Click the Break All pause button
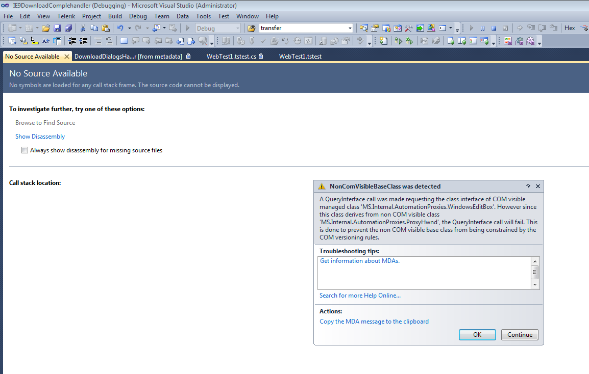The width and height of the screenshot is (589, 374). [483, 28]
